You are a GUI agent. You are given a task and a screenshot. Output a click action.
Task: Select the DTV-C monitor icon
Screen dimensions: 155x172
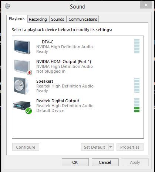pyautogui.click(x=22, y=47)
